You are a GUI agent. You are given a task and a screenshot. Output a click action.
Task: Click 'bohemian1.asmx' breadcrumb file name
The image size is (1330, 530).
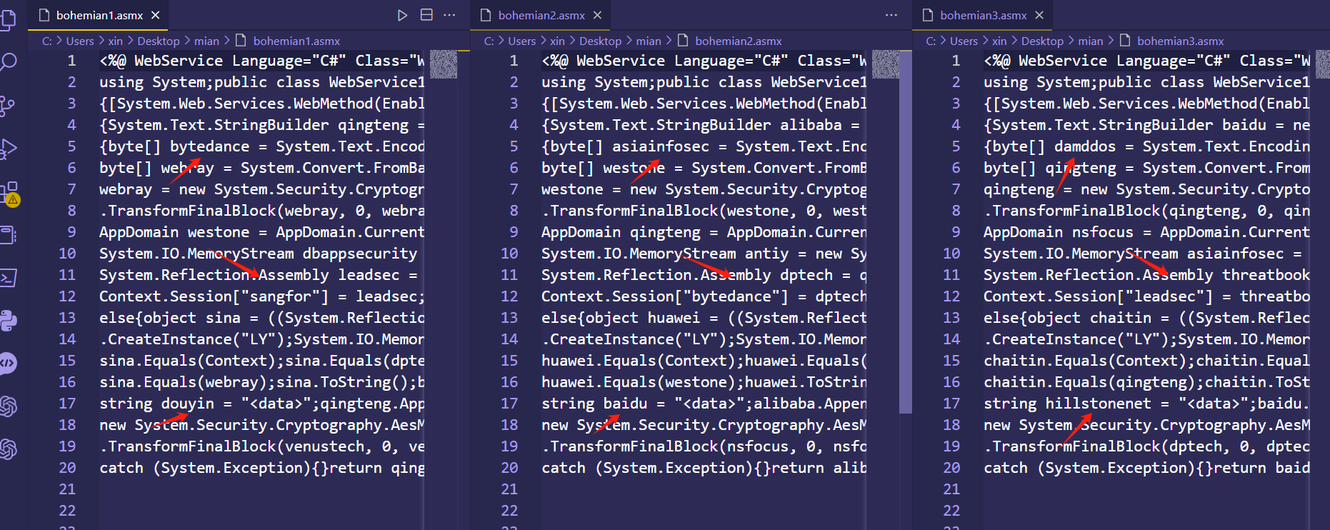click(x=296, y=41)
